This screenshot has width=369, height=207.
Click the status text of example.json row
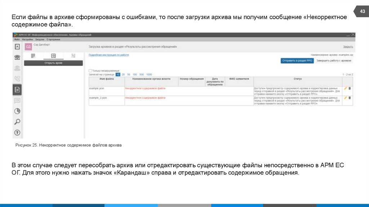pos(297,91)
